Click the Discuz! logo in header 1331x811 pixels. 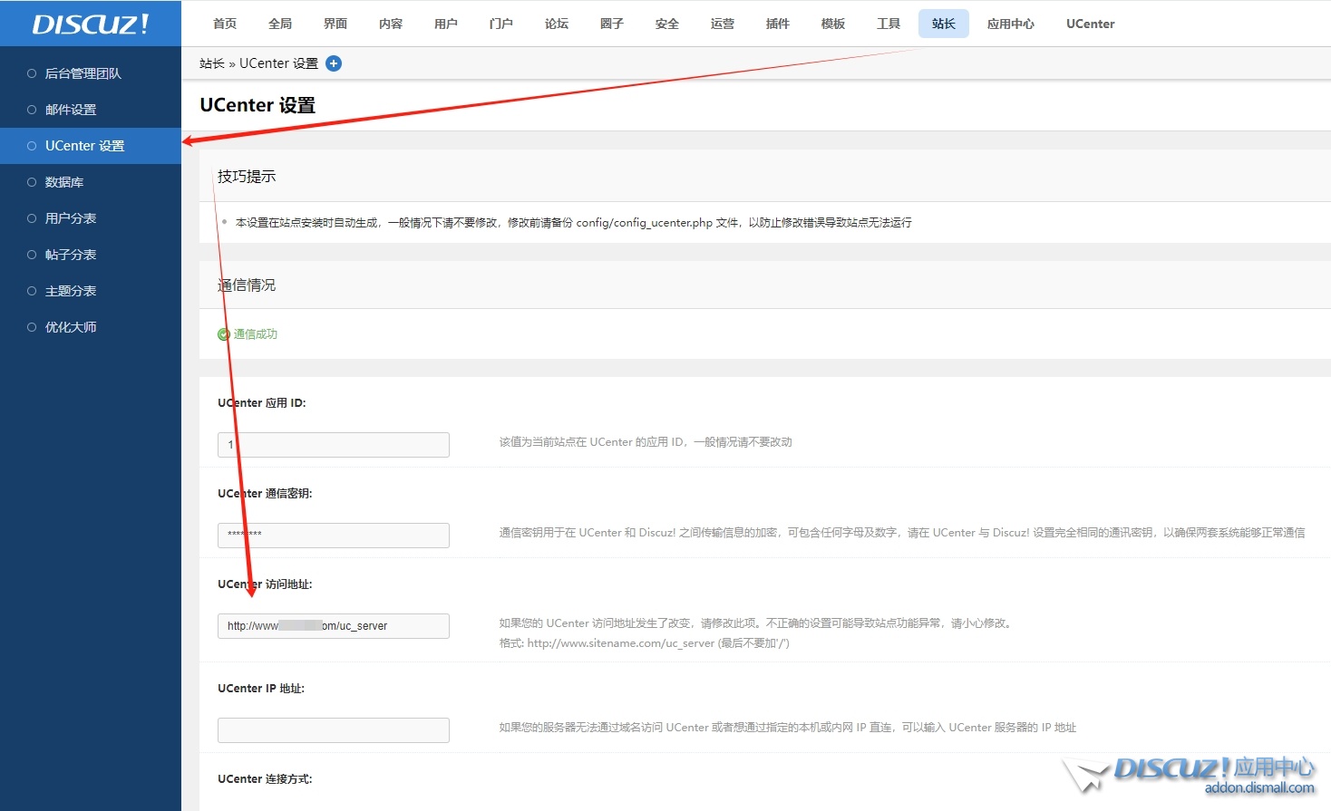coord(91,24)
